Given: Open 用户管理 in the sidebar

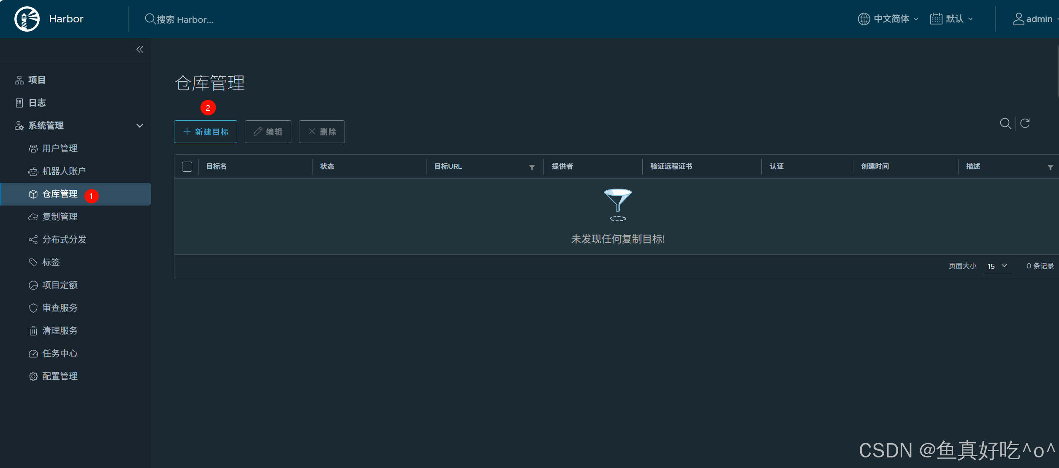Looking at the screenshot, I should coord(60,149).
